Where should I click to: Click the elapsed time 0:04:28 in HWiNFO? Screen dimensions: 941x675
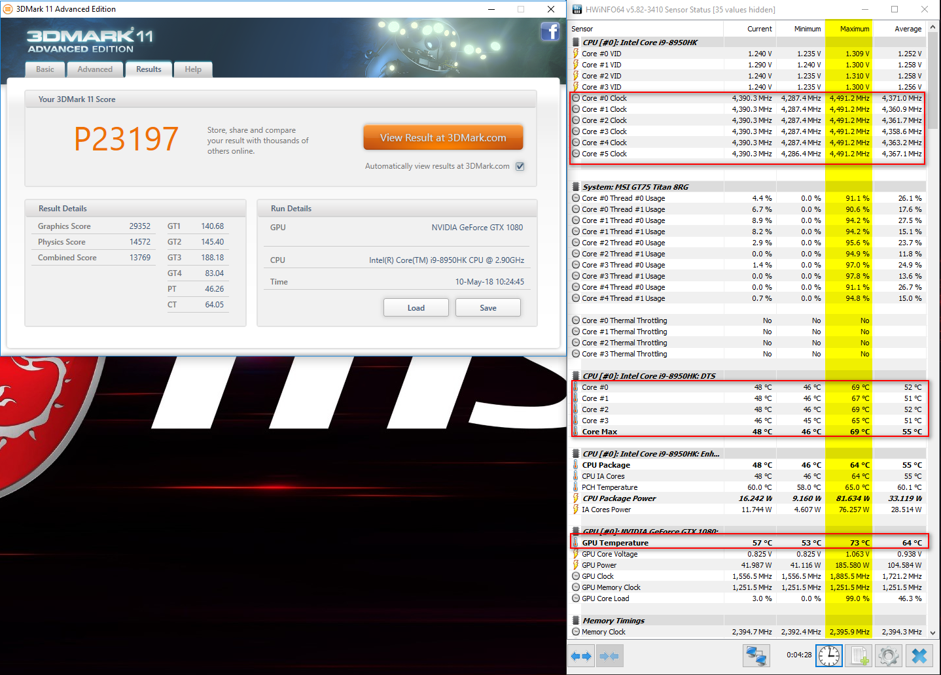[x=799, y=655]
